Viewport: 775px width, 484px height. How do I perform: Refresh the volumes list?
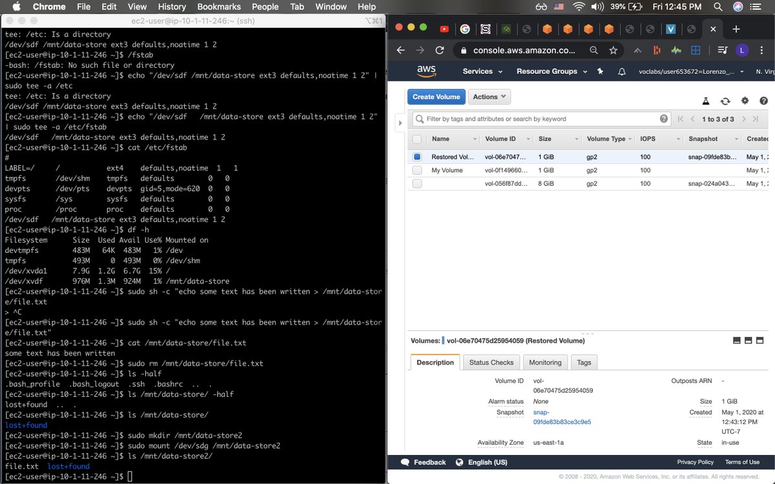[x=725, y=101]
